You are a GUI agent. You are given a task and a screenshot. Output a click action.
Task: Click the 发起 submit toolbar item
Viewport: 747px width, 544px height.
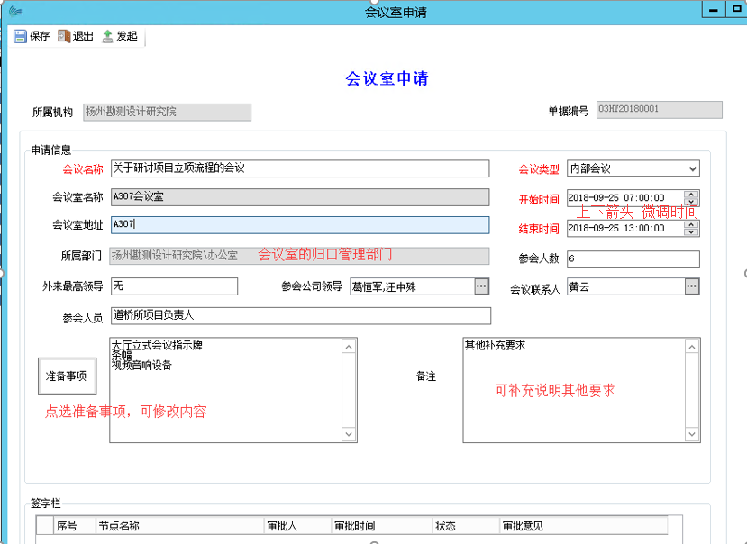tap(120, 36)
